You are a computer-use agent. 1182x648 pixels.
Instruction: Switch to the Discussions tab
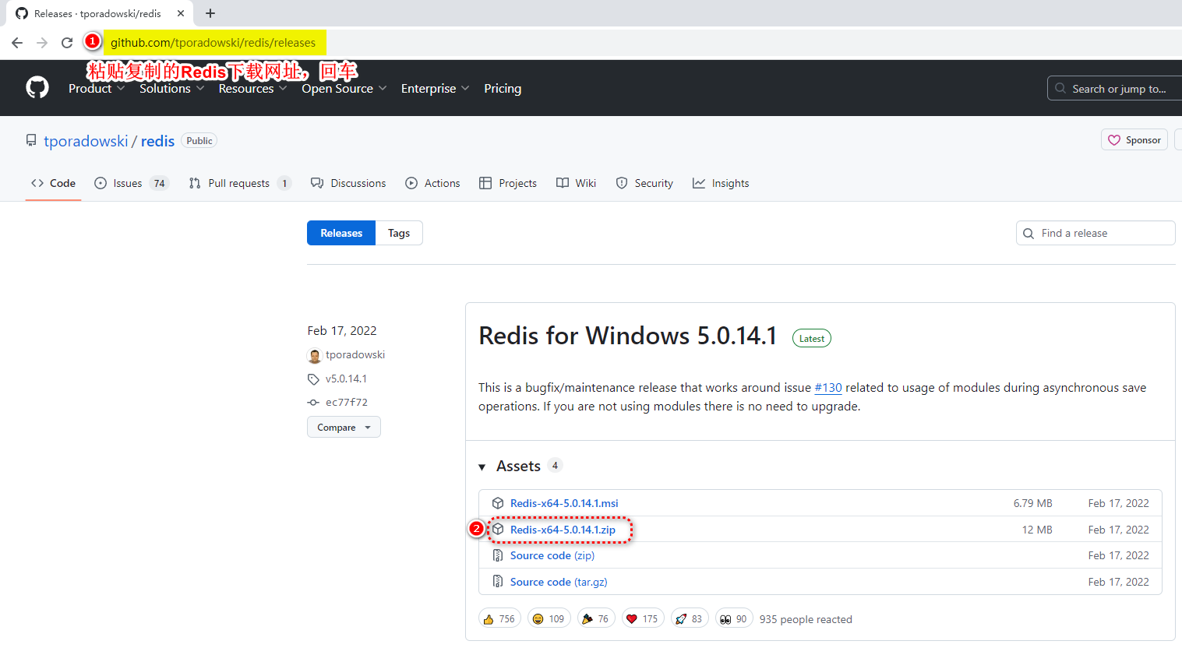click(348, 183)
